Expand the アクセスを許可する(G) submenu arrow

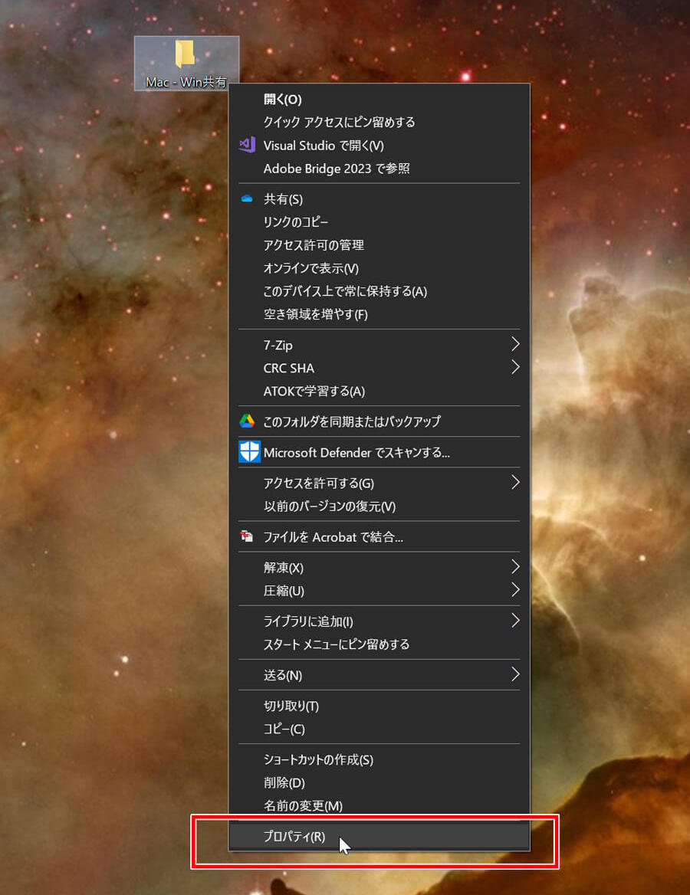click(x=514, y=482)
